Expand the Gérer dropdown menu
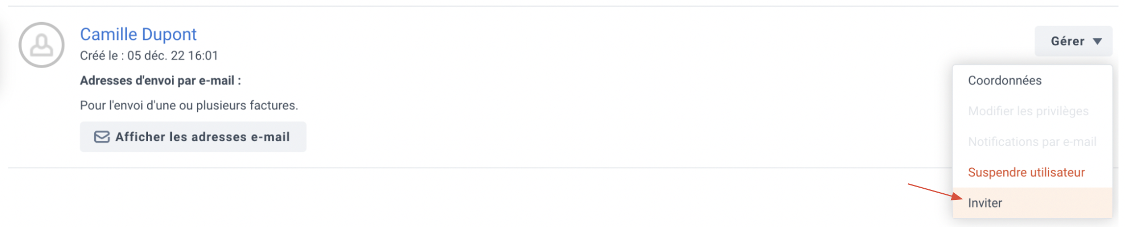The height and width of the screenshot is (227, 1125). pyautogui.click(x=1073, y=41)
